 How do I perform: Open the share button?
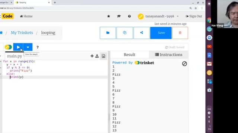[x=141, y=33]
